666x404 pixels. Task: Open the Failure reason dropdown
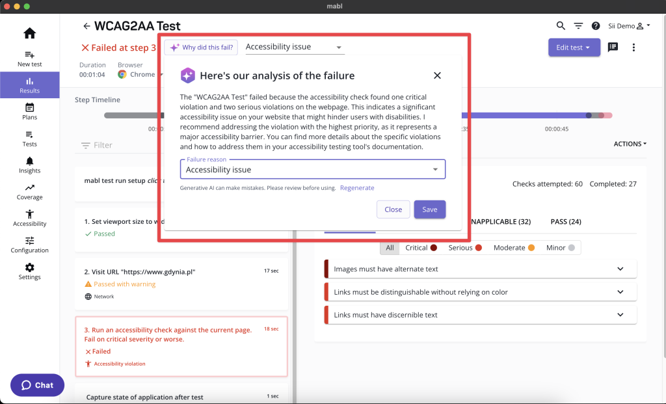coord(313,170)
